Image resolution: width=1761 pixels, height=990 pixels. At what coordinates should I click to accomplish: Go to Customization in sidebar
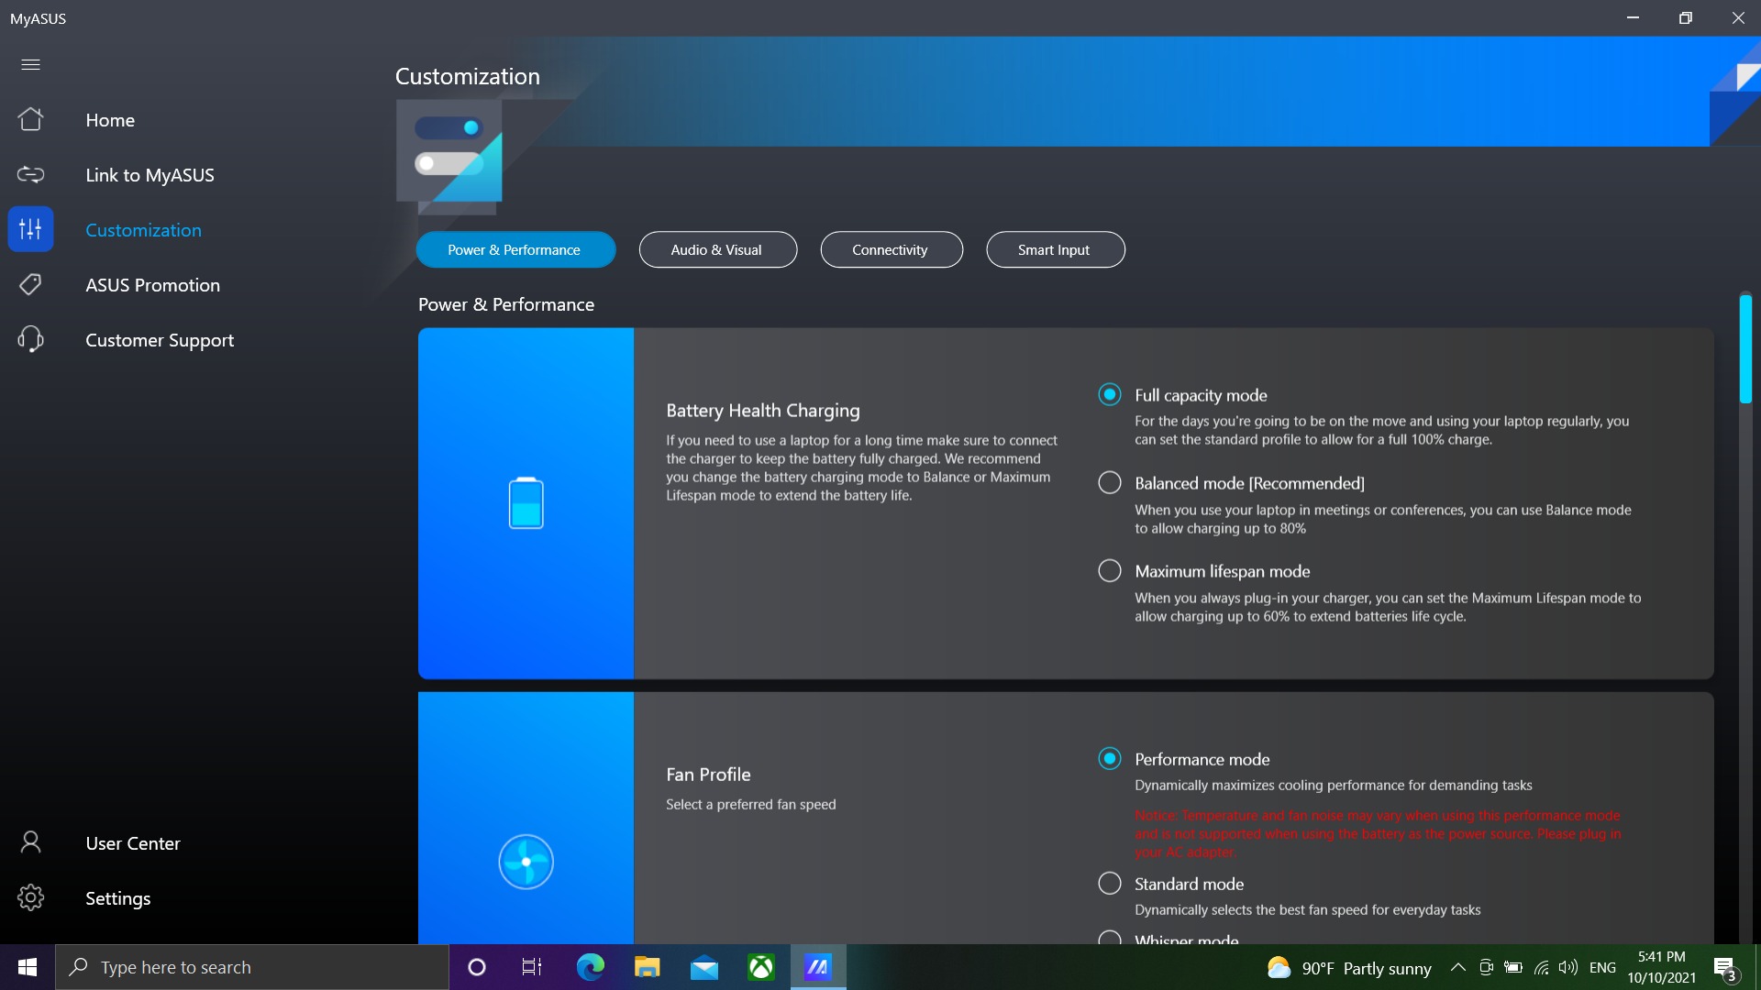pos(143,230)
